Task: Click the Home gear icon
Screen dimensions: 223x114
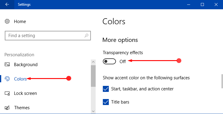Action: tap(7, 22)
